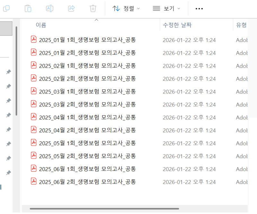The width and height of the screenshot is (257, 214).
Task: Click the Delete trash icon
Action: pos(93,8)
